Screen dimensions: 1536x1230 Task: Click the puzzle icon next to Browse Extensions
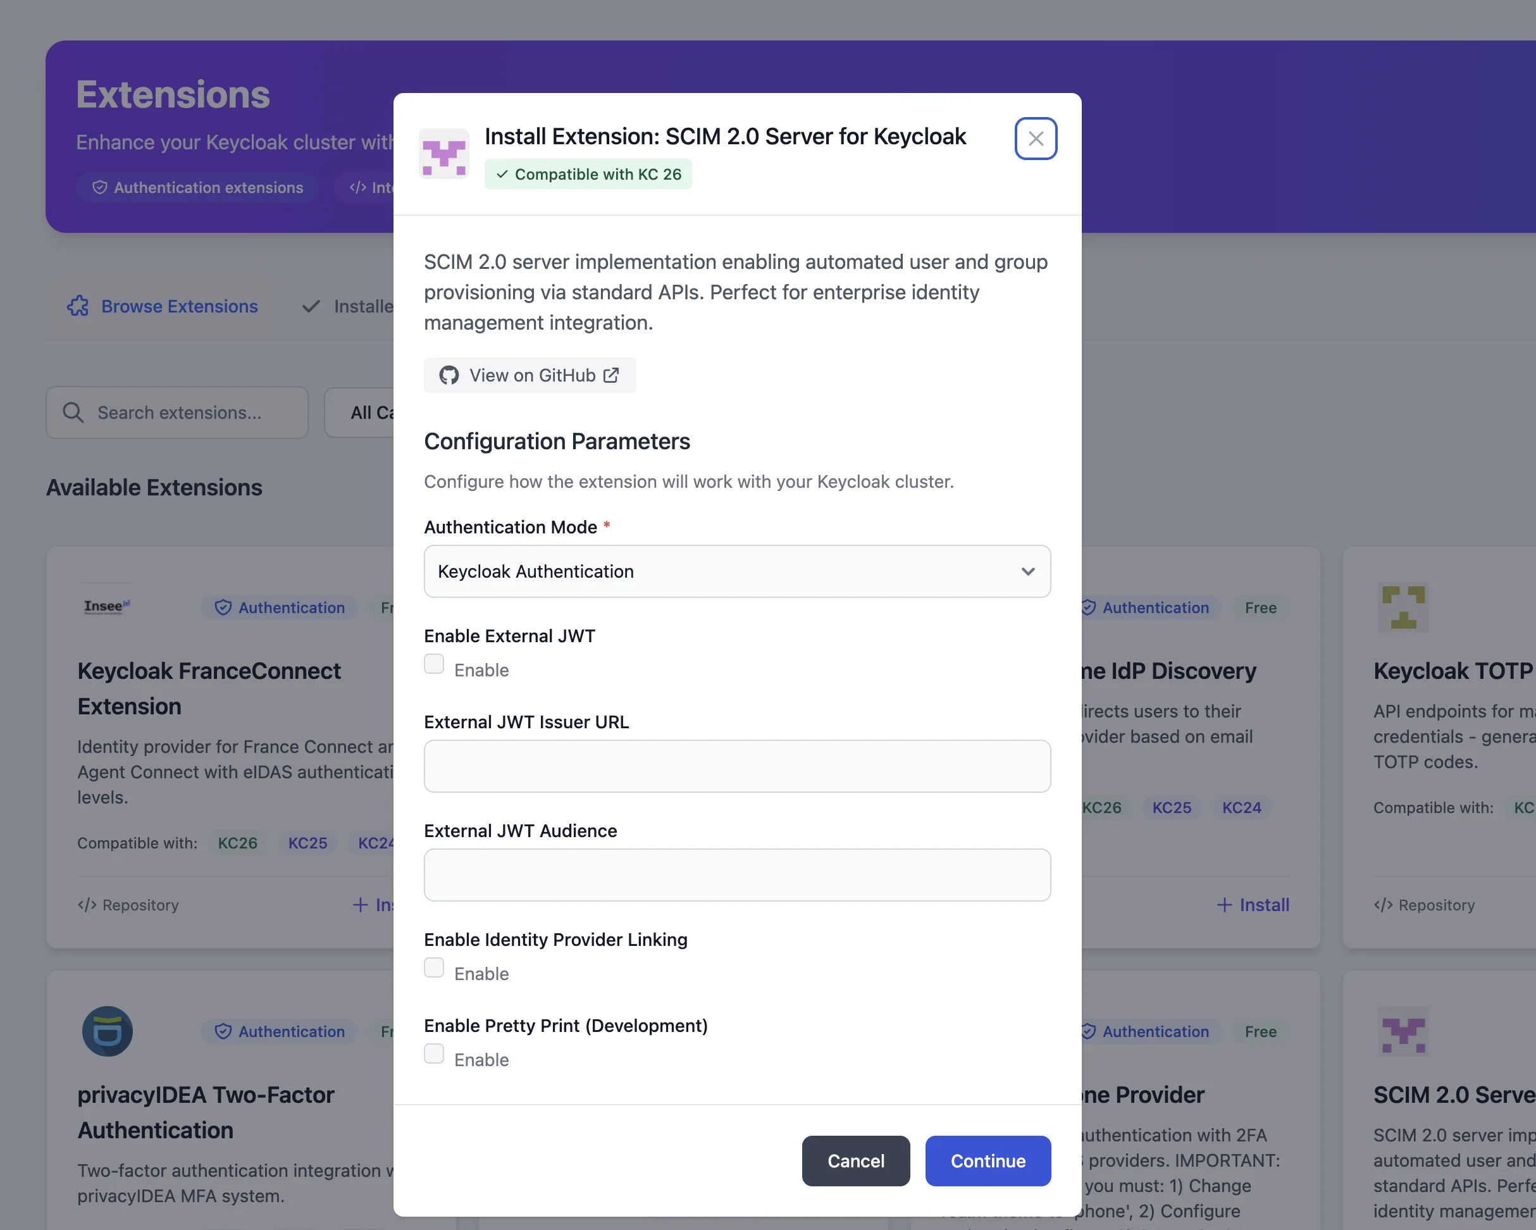78,306
